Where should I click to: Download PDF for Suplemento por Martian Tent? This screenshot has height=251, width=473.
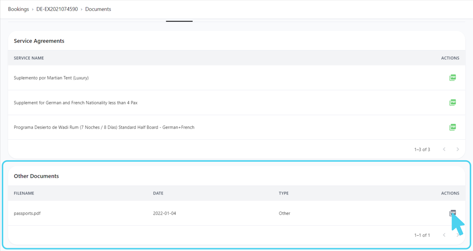tap(453, 78)
